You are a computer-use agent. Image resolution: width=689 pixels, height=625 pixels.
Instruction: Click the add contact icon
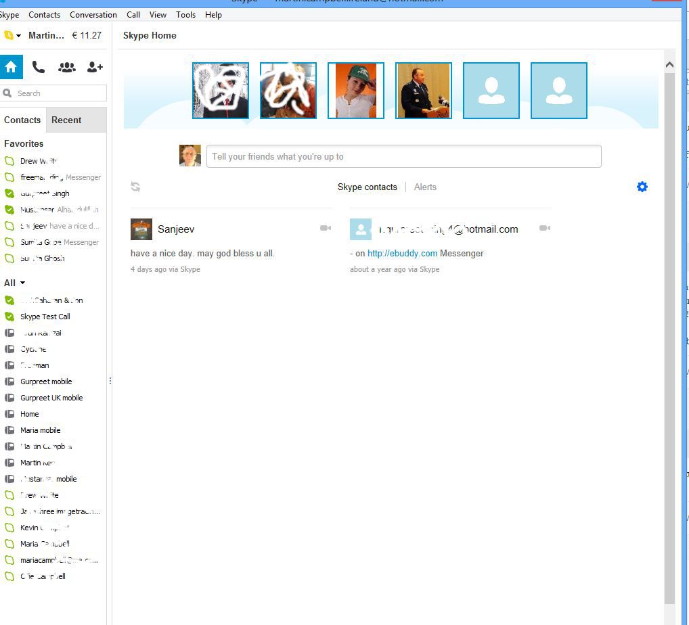pyautogui.click(x=95, y=67)
